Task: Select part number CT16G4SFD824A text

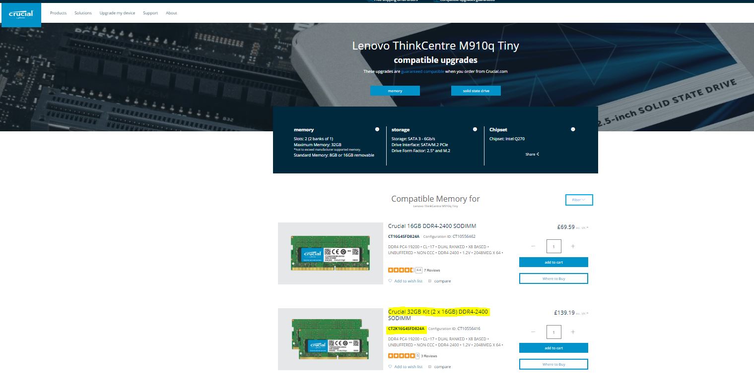Action: [404, 236]
